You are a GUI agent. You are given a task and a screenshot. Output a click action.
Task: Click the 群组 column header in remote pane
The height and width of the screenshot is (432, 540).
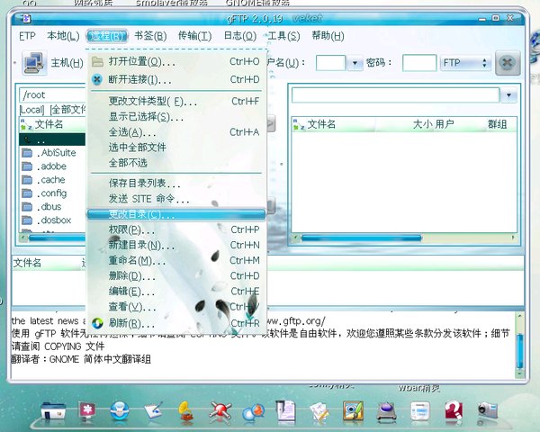[497, 124]
